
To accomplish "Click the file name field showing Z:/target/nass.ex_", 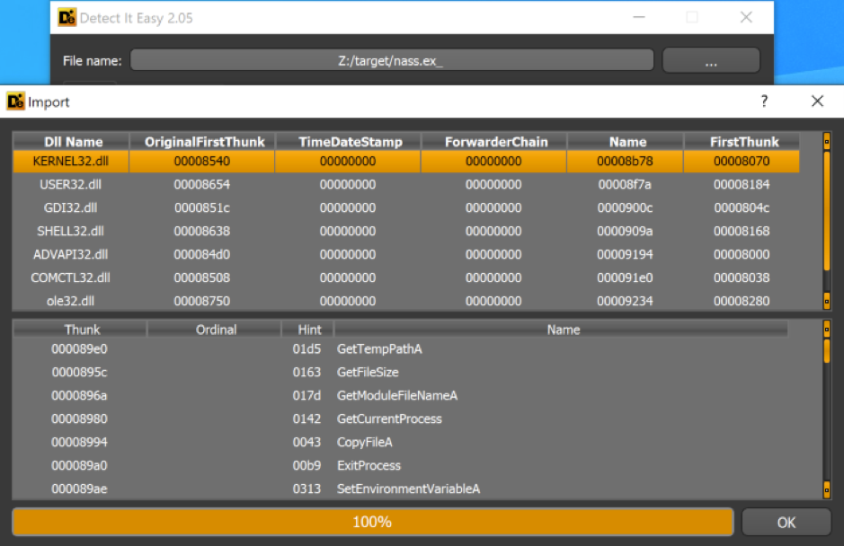I will [x=392, y=59].
